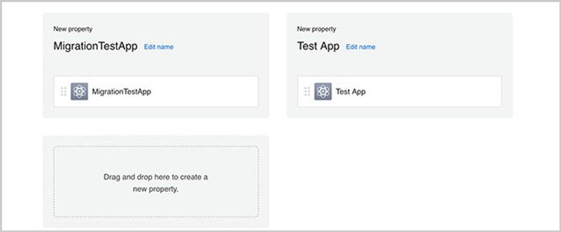Click the MigrationTestApp app icon

tap(80, 92)
